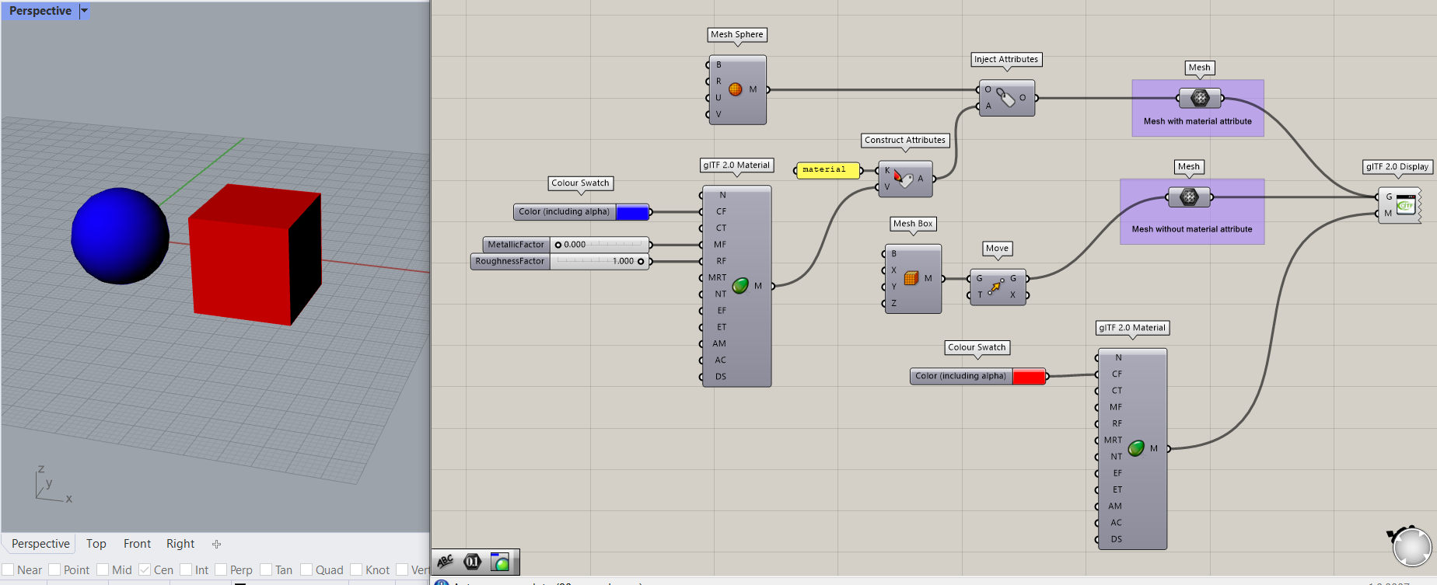
Task: Click the Inject Attributes tag icon
Action: [1005, 98]
